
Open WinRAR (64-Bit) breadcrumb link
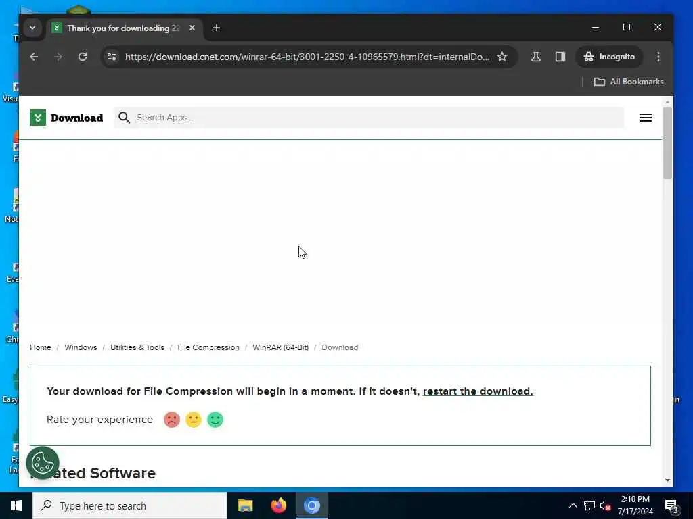click(281, 347)
